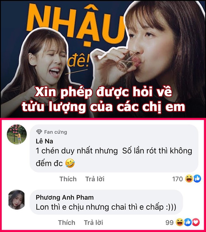Click Trả lời under Lê Na's comment
The width and height of the screenshot is (206, 232).
tap(95, 179)
